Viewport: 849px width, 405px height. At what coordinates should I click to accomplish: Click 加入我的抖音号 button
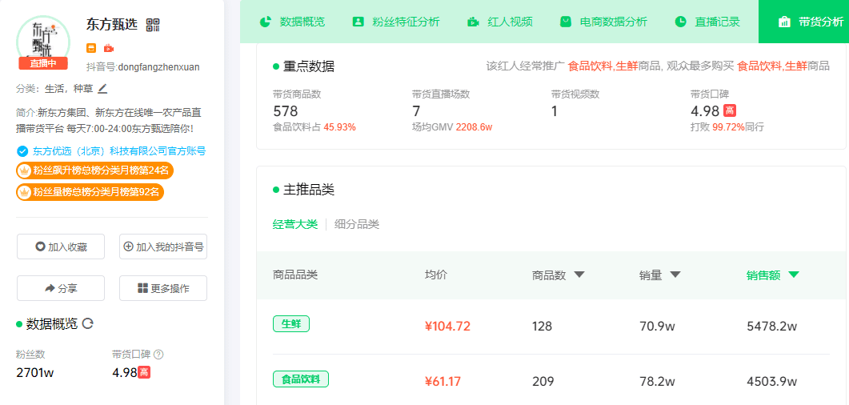[x=163, y=247]
